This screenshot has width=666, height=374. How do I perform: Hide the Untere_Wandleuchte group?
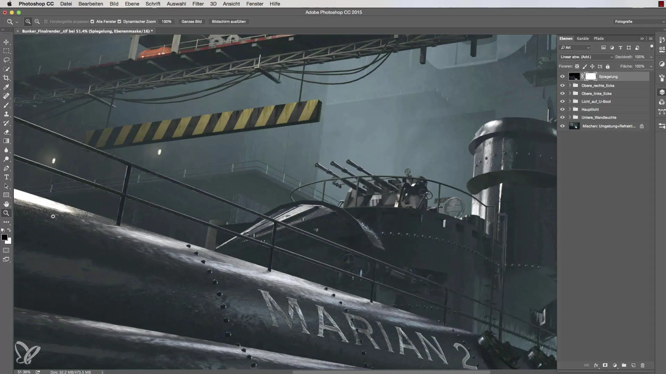click(x=562, y=117)
